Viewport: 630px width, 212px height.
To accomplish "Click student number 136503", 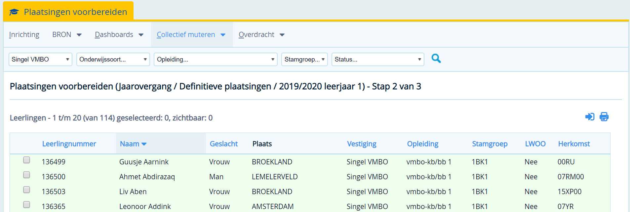I will (x=54, y=192).
